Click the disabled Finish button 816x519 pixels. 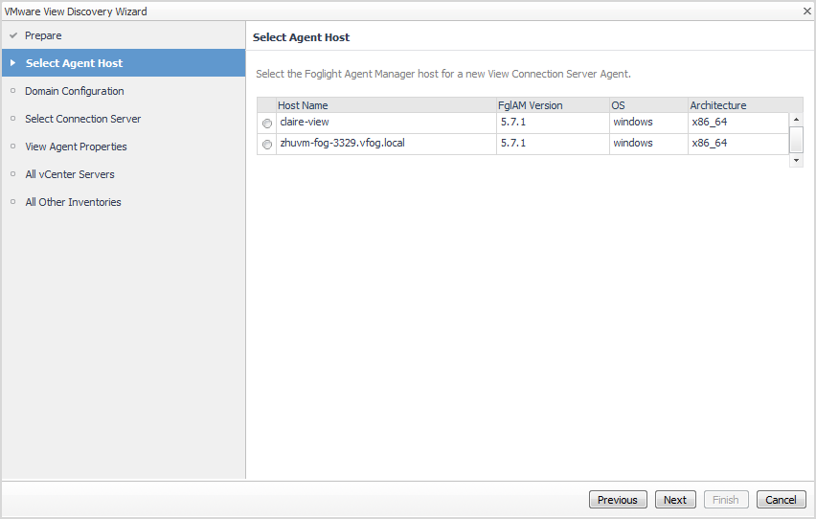(725, 500)
